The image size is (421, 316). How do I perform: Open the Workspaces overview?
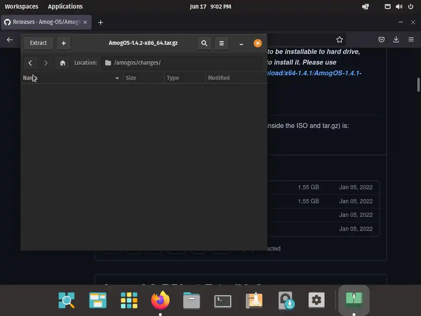tap(21, 7)
